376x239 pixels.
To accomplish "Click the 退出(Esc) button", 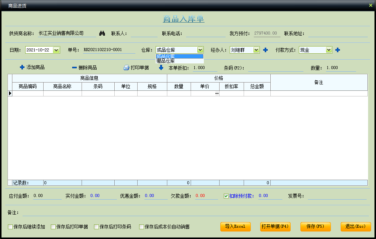I will pyautogui.click(x=356, y=227).
